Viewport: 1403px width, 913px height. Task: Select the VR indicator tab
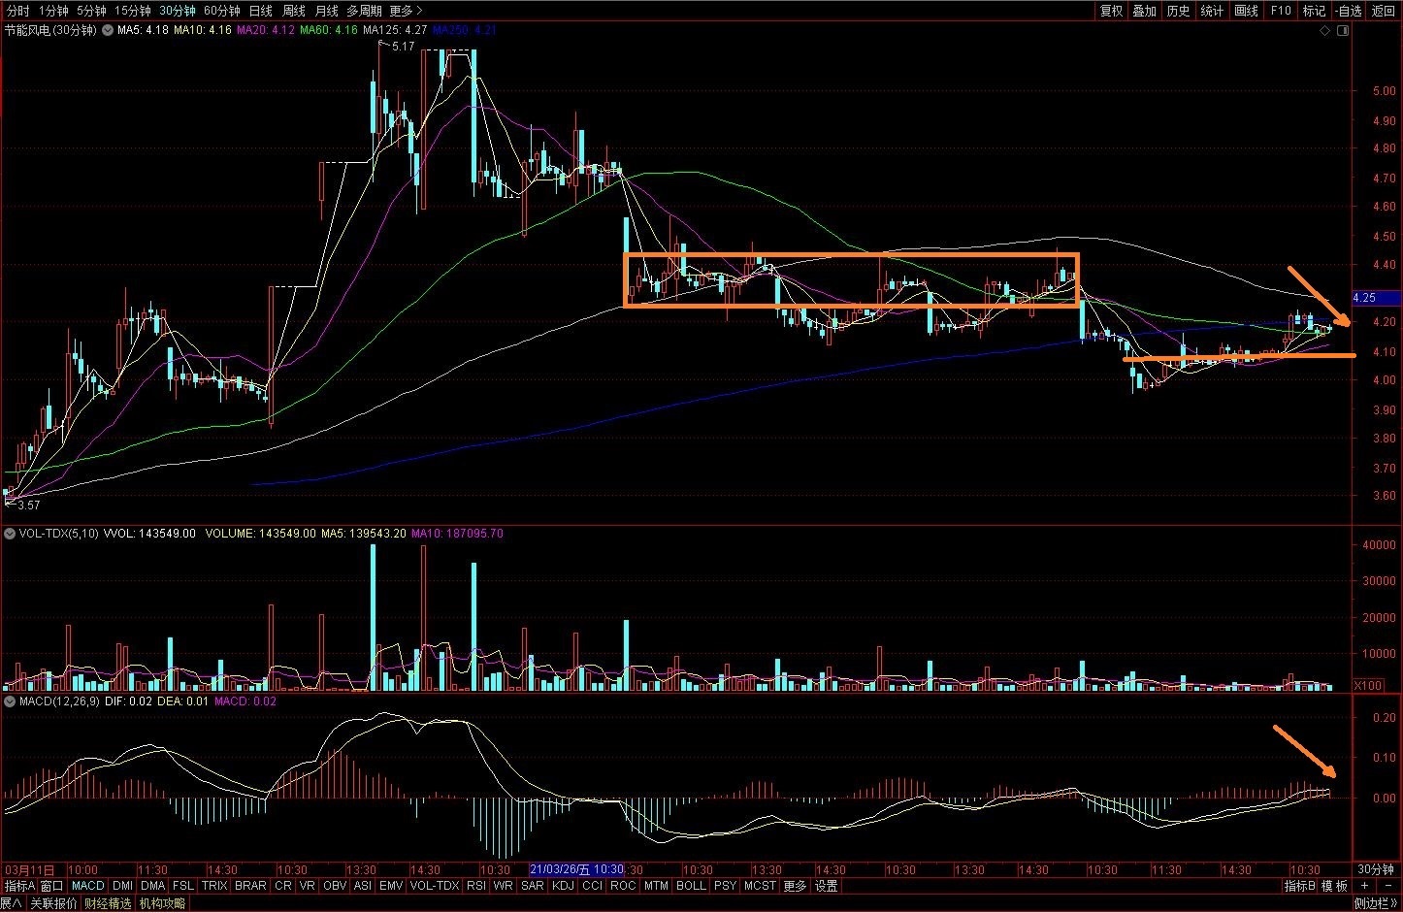click(x=308, y=886)
